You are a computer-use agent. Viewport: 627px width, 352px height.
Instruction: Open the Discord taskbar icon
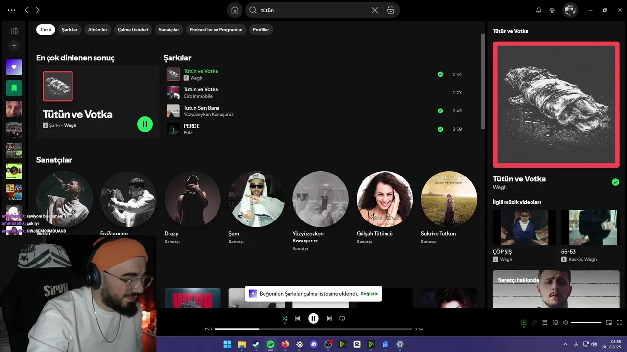click(314, 344)
